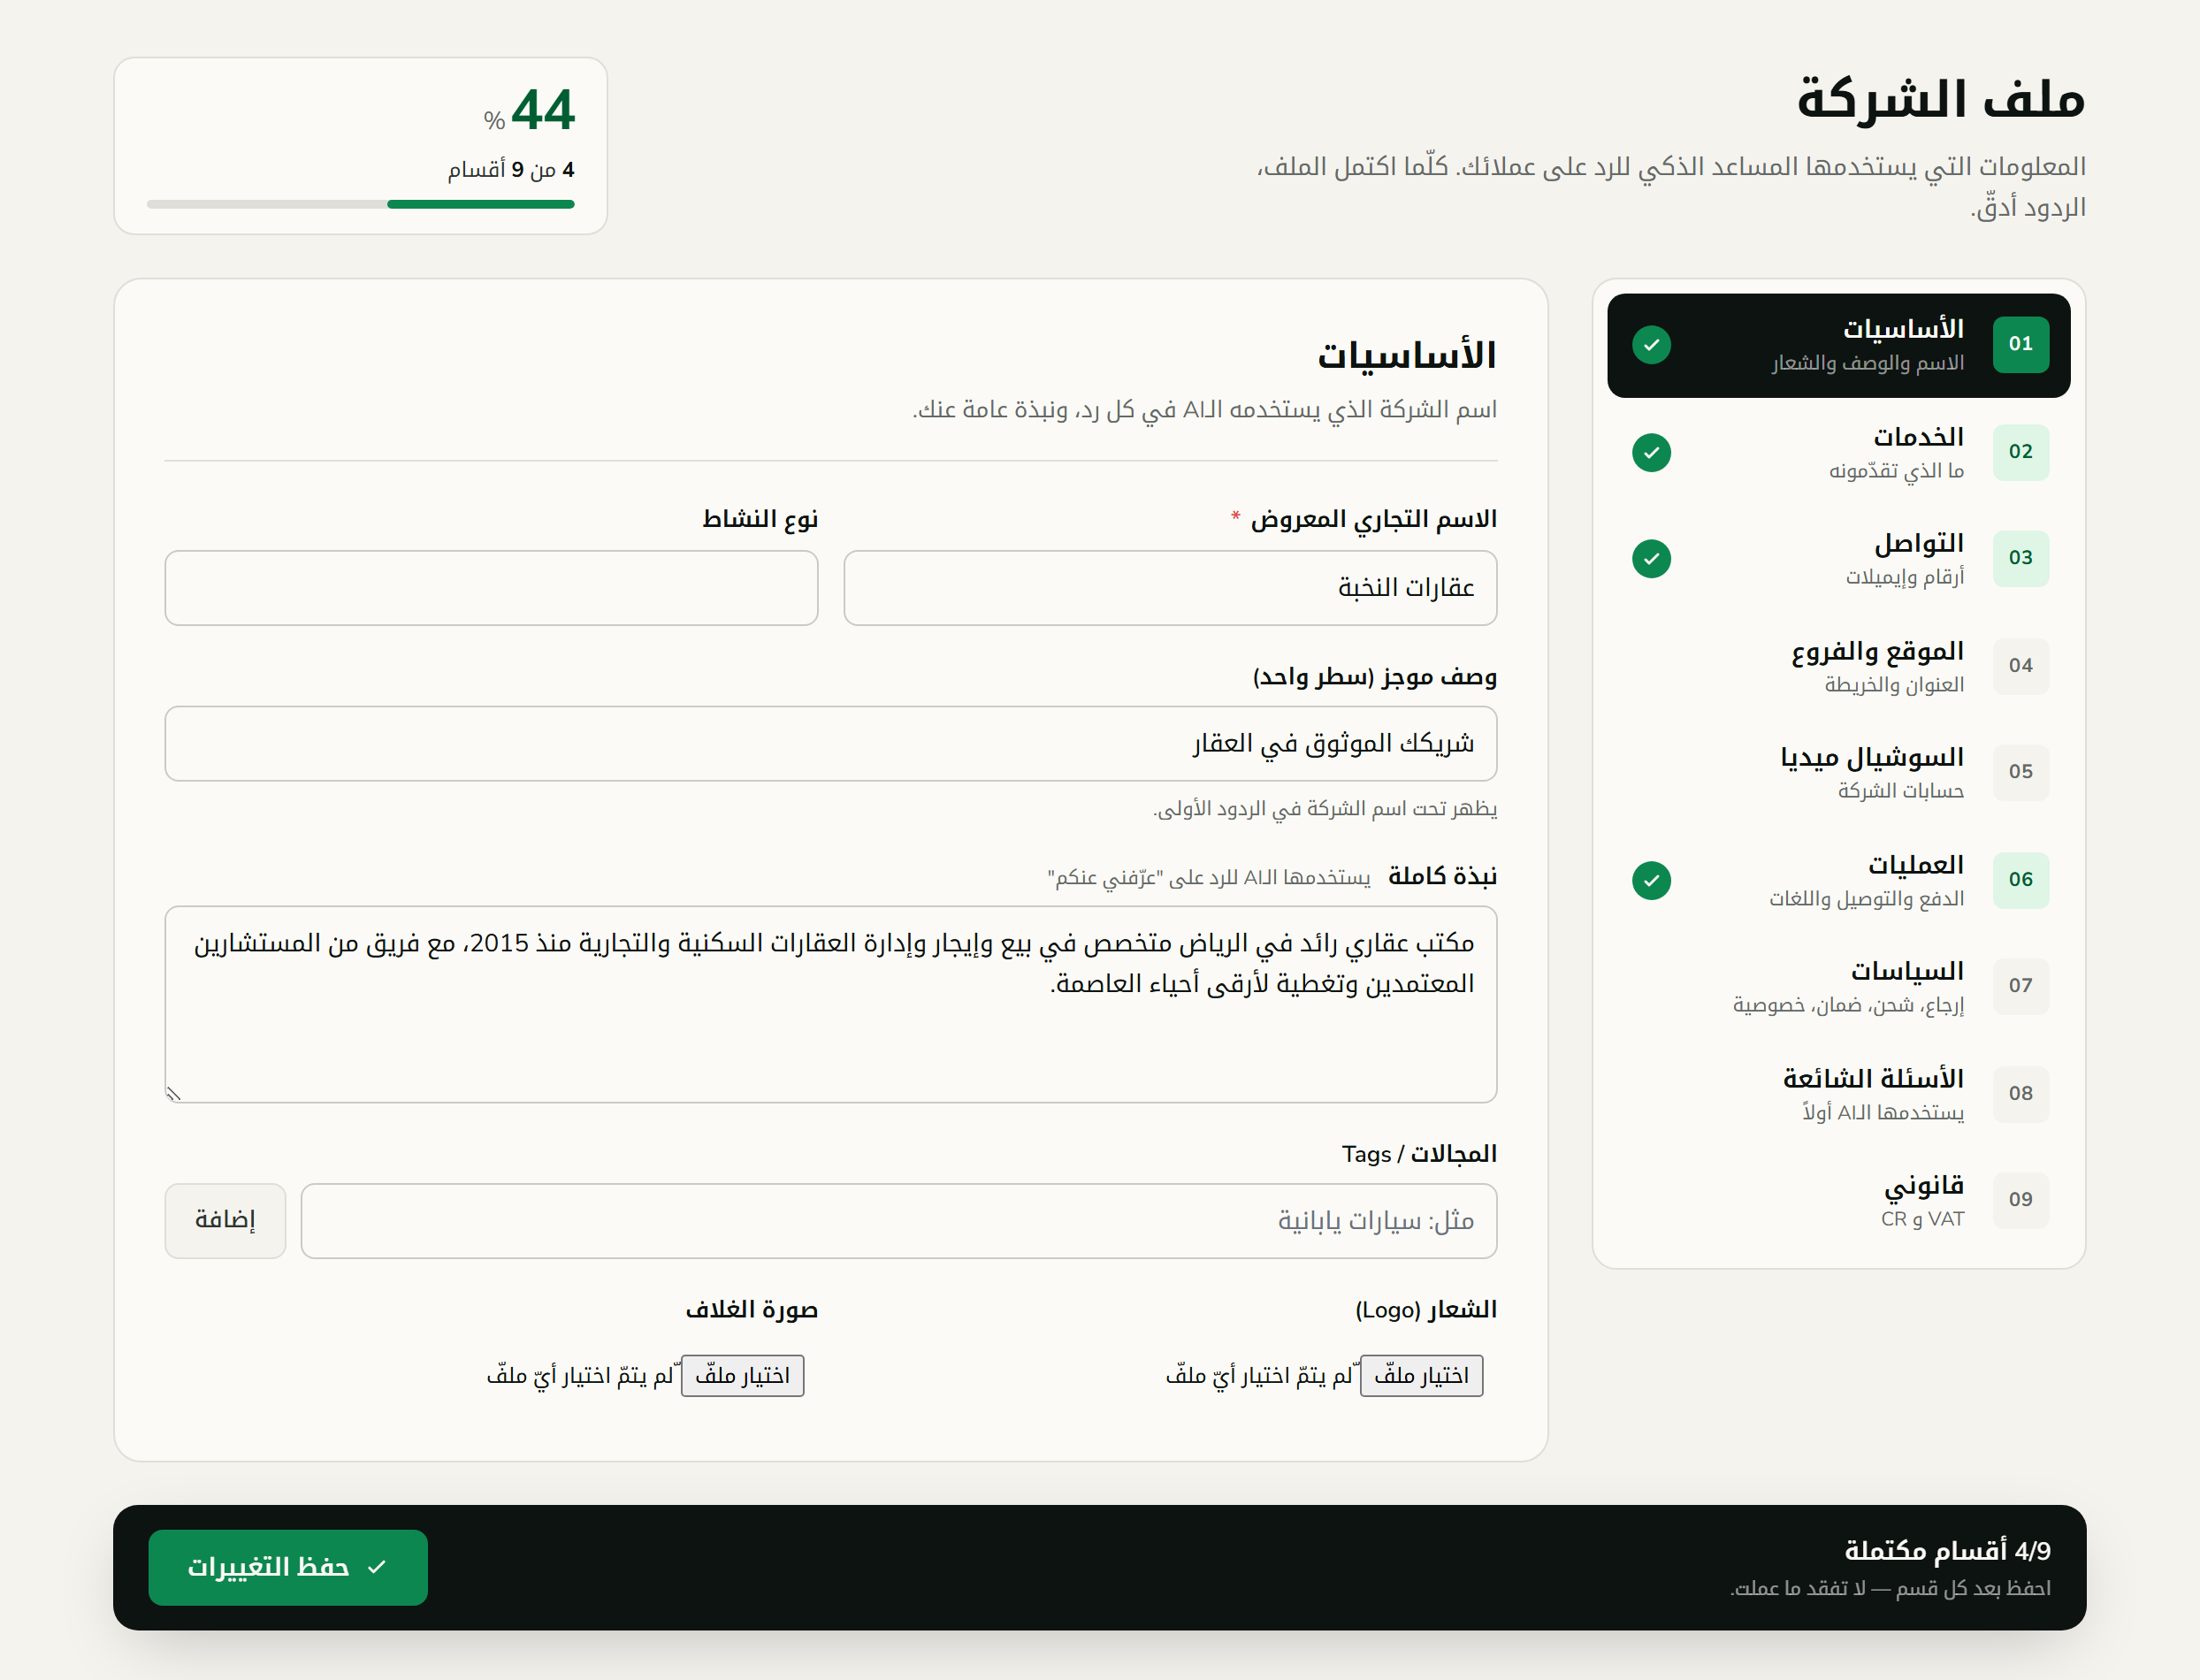The height and width of the screenshot is (1680, 2200).
Task: Click the 'CR و VAT' subtitle
Action: pos(1922,1219)
